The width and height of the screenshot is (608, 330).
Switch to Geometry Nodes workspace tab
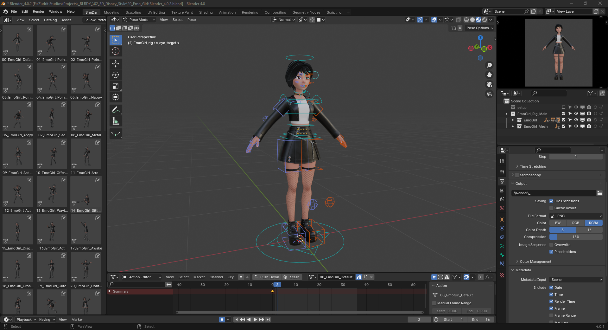coord(306,12)
